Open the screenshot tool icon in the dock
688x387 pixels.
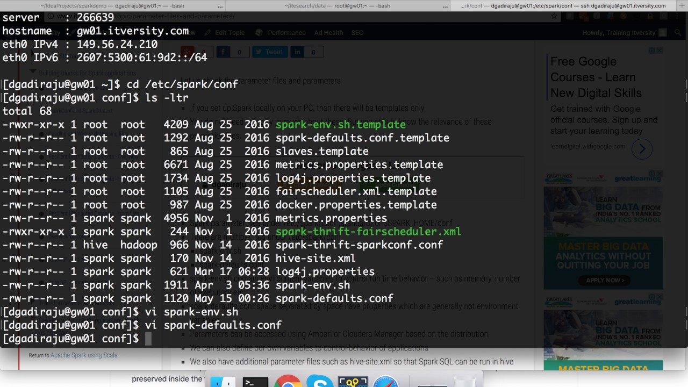353,381
